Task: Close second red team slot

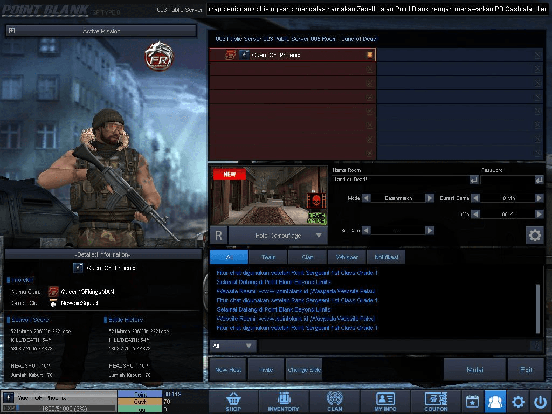Action: (370, 68)
